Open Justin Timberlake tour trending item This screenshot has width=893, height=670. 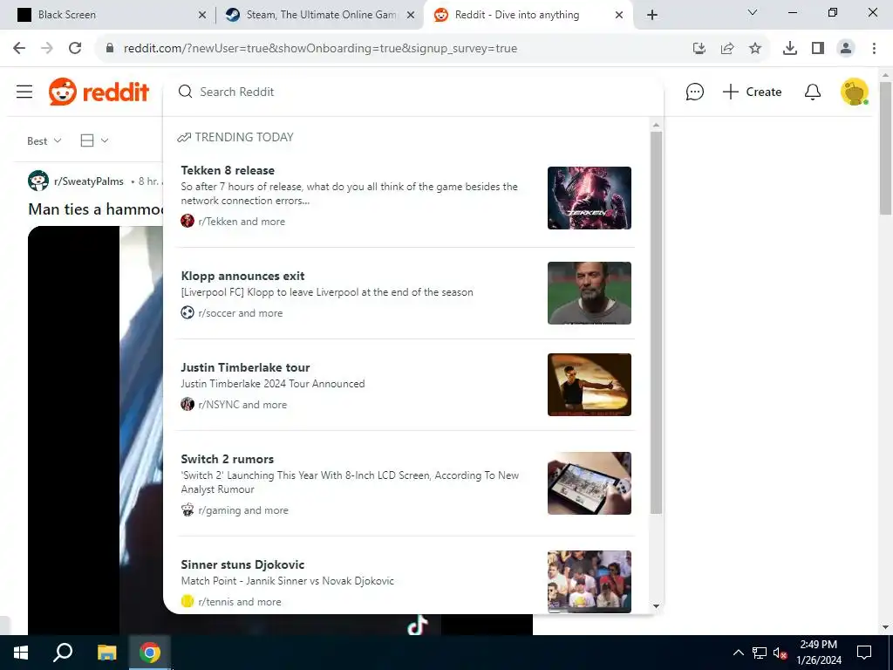(x=406, y=385)
